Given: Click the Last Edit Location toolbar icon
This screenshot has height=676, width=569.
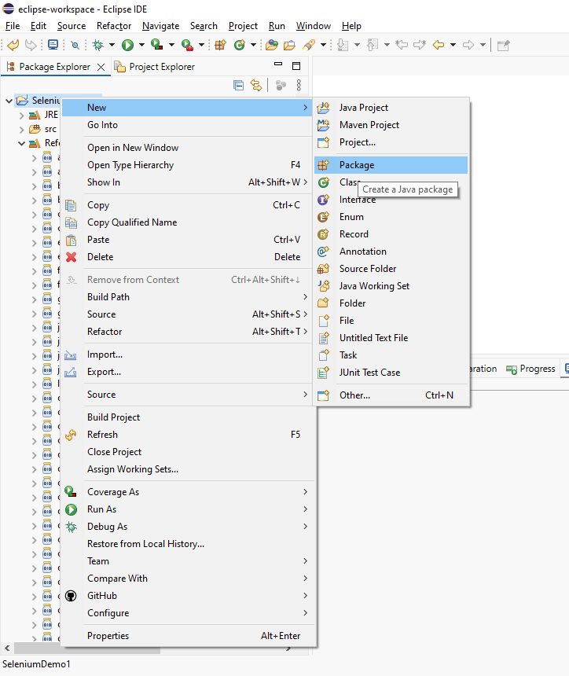Looking at the screenshot, I should [402, 45].
